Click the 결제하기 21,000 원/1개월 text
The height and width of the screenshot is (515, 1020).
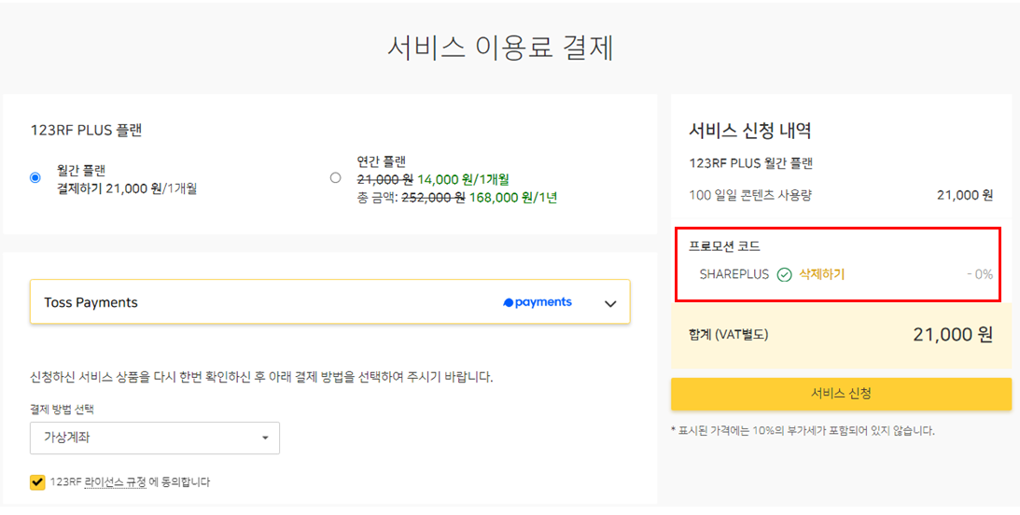[127, 188]
